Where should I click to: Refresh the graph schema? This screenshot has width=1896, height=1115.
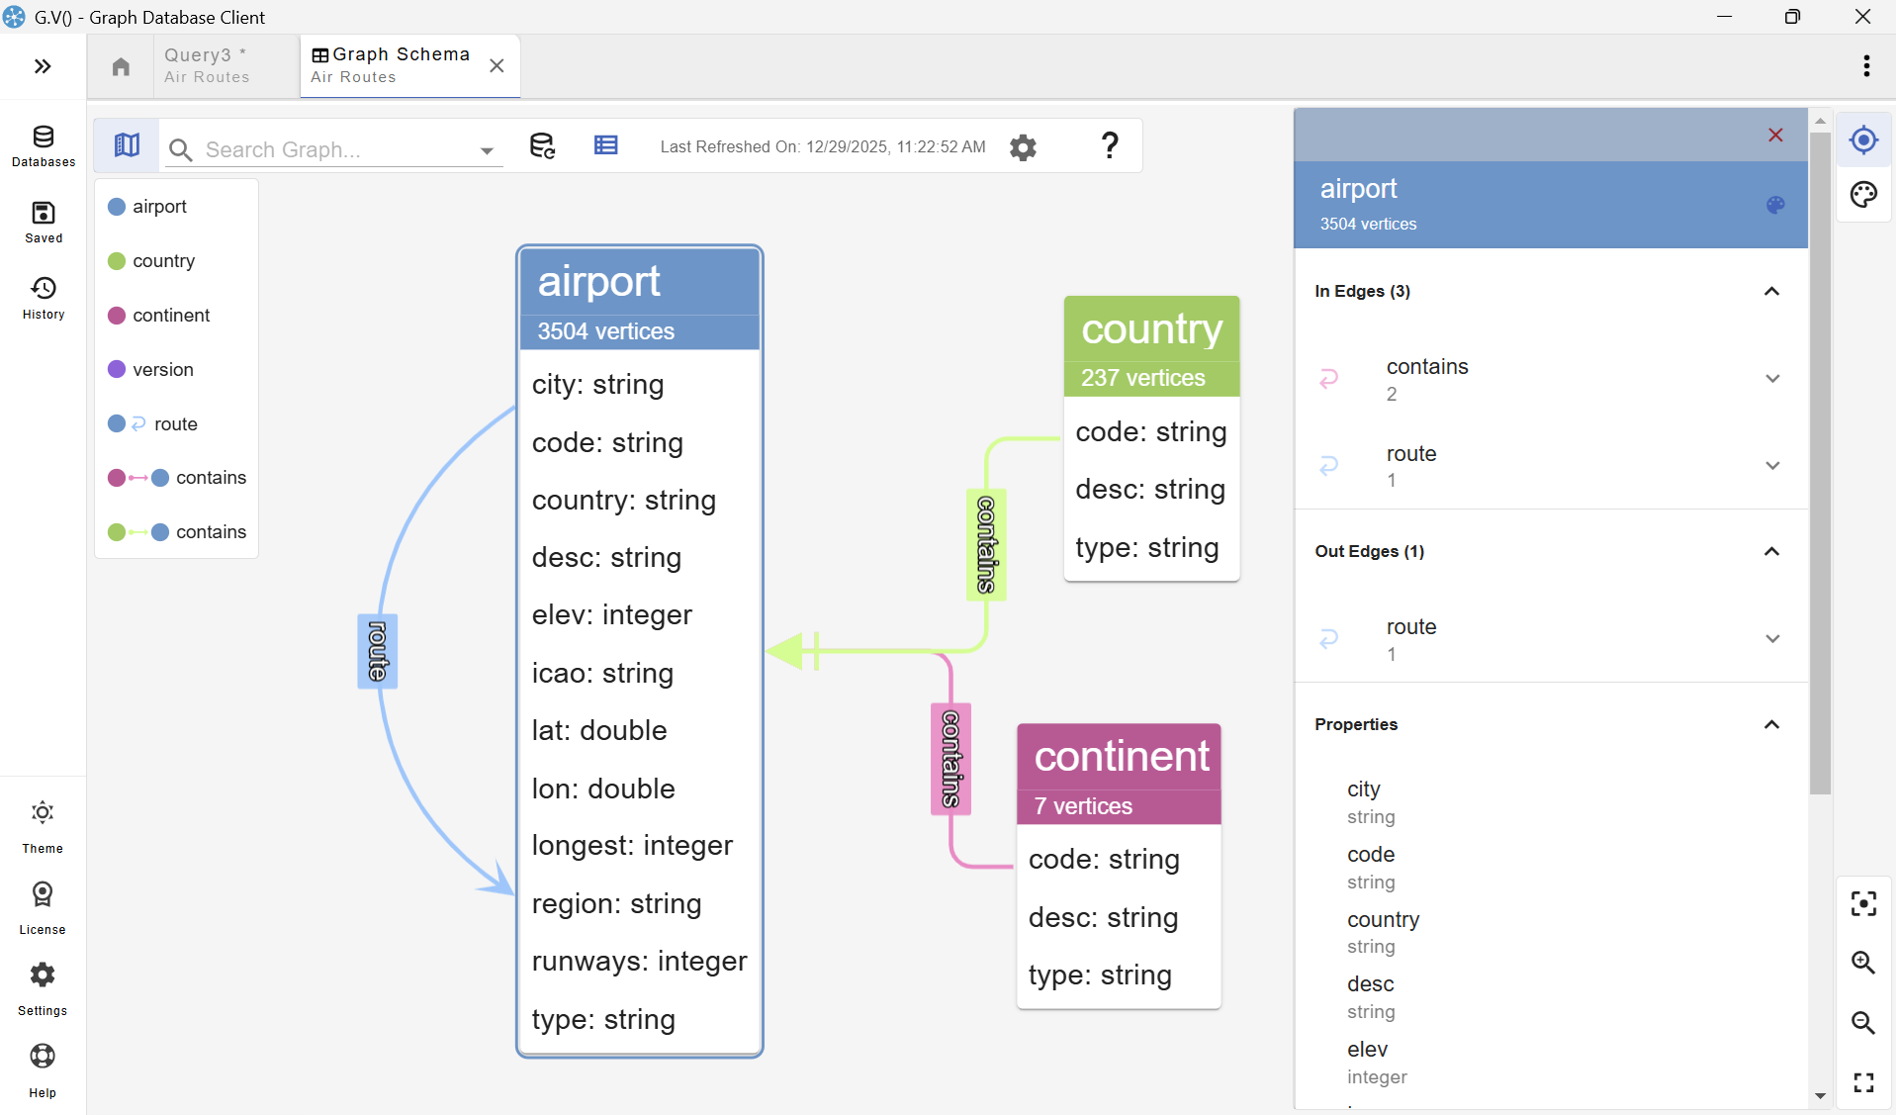pyautogui.click(x=543, y=145)
